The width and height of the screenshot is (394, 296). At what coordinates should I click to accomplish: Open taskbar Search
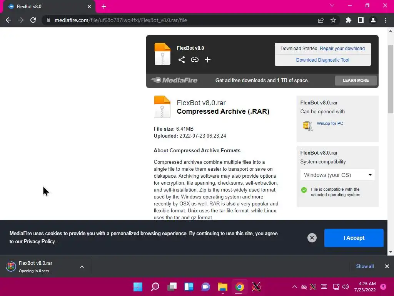click(x=155, y=287)
